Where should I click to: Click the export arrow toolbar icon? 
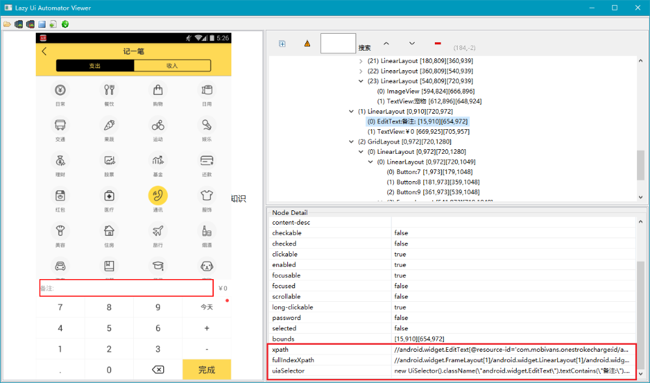point(53,25)
